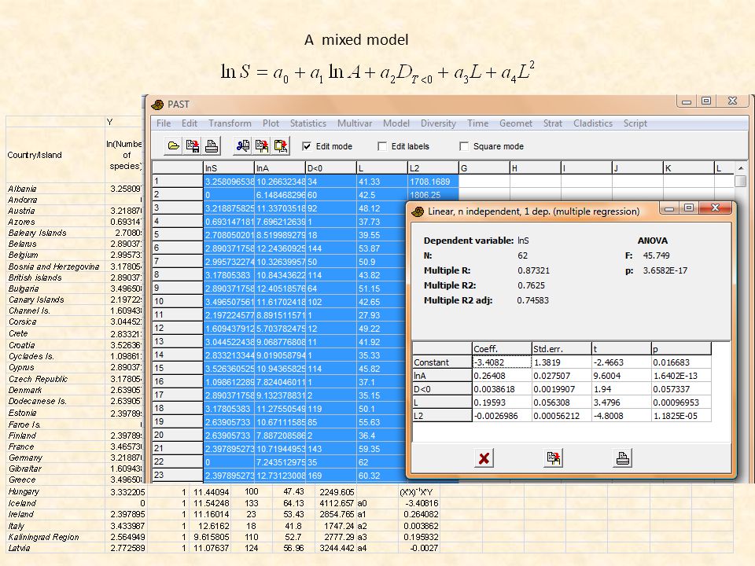Click the Albania row label
This screenshot has width=755, height=566.
[22, 189]
